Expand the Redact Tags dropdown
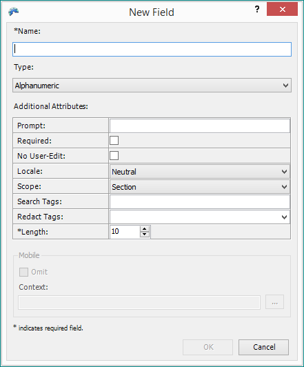The height and width of the screenshot is (367, 304). click(200, 217)
